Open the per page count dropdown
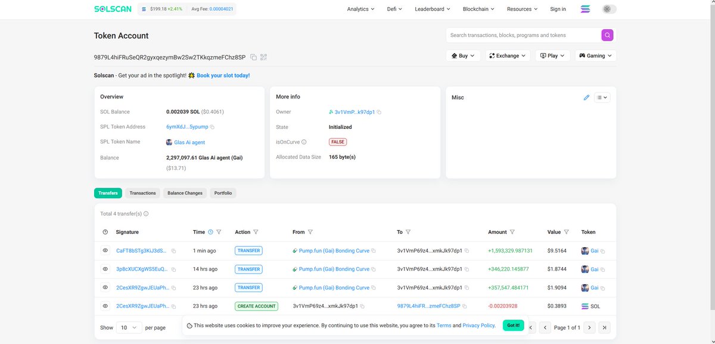Viewport: 715px width, 344px height. [129, 327]
